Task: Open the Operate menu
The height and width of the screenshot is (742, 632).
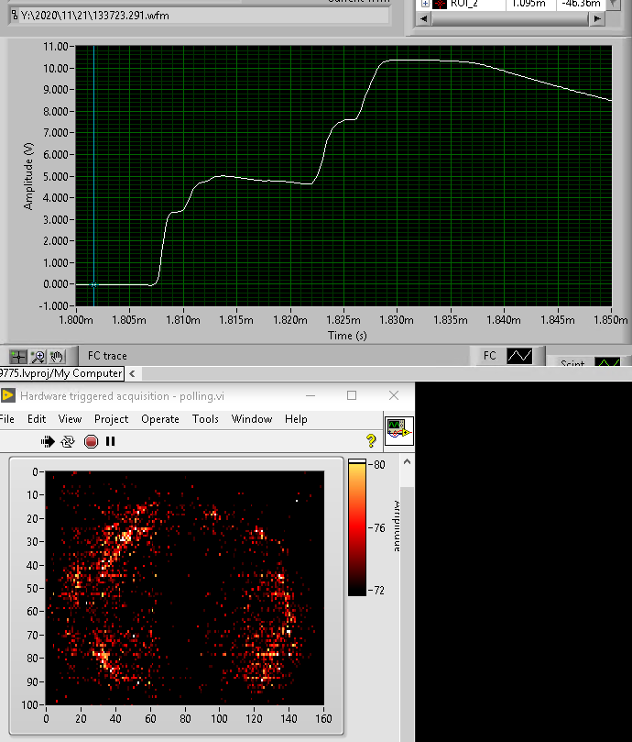Action: [x=160, y=419]
